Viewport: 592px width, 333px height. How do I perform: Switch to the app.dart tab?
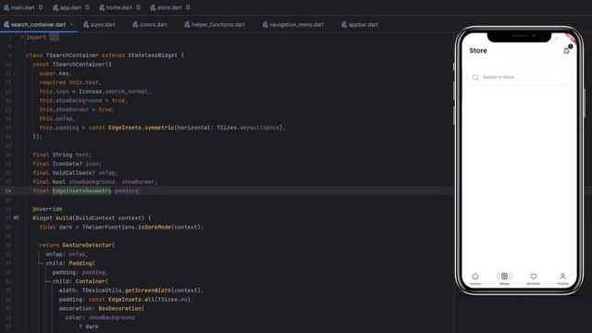pos(68,7)
